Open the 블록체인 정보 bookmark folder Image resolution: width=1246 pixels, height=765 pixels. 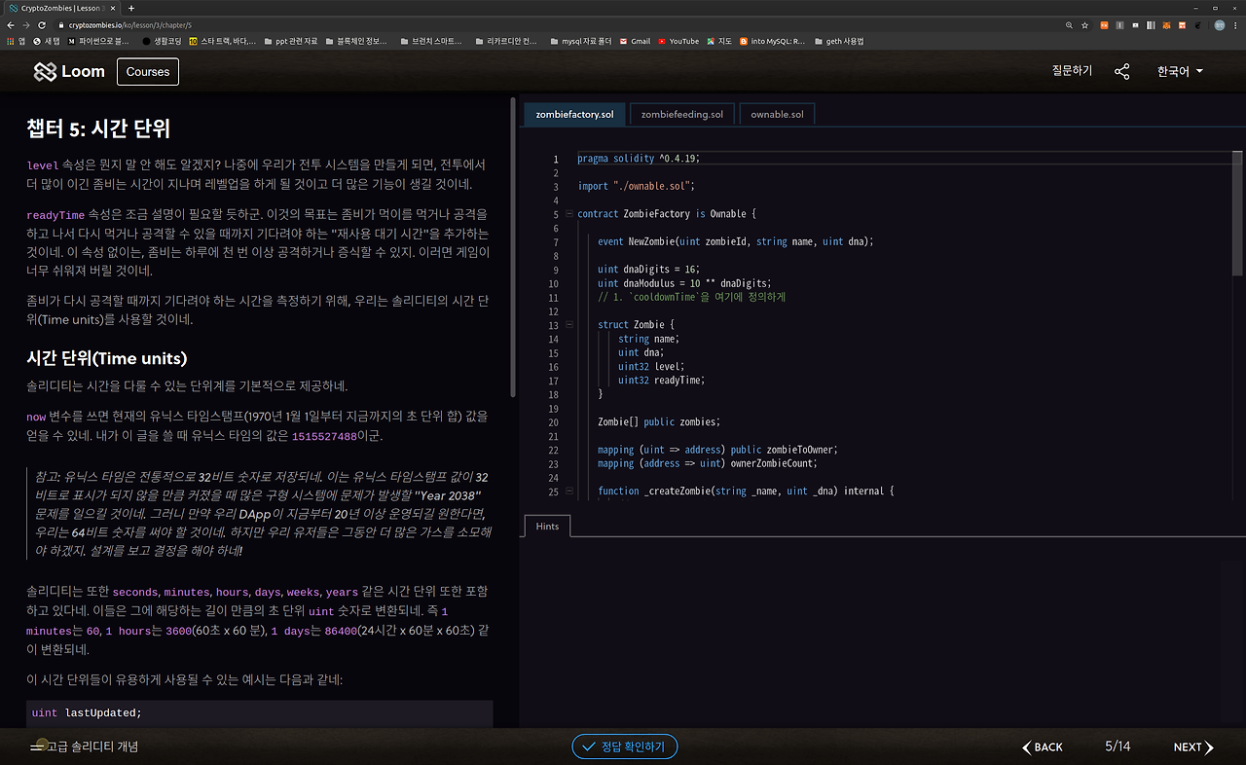[x=356, y=41]
